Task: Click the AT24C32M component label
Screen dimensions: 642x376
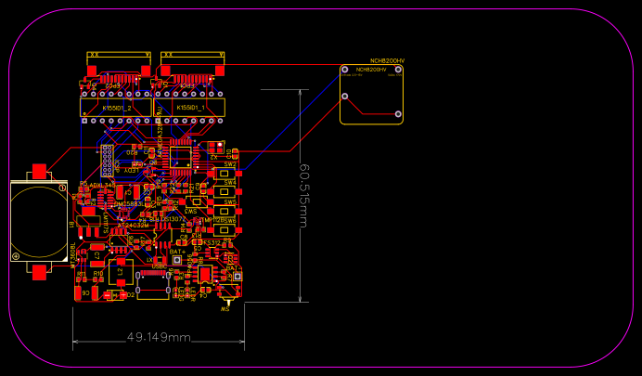Action: pos(133,226)
